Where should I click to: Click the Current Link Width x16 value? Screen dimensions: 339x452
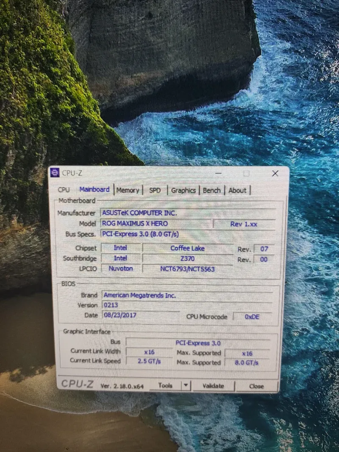[149, 352]
